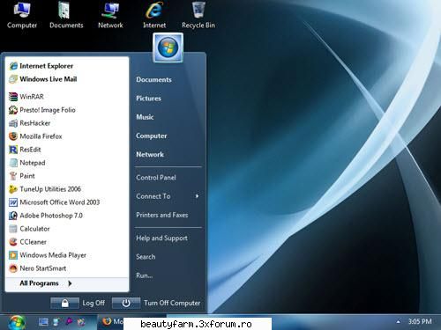Click the user picture above the Start menu
This screenshot has height=330, width=441.
pos(168,48)
